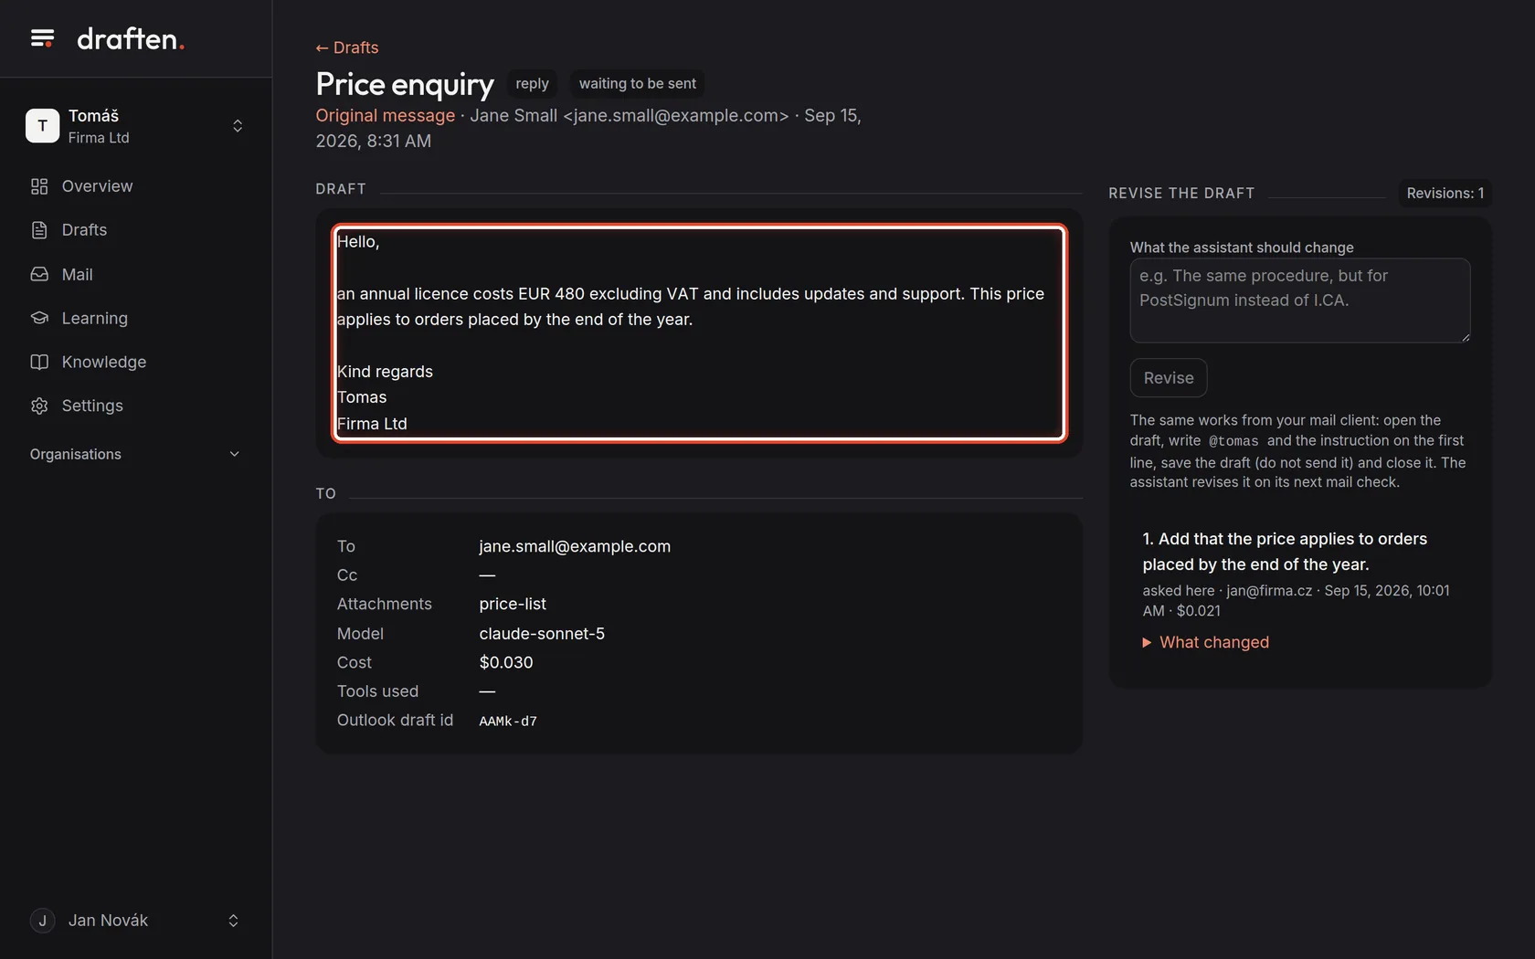Expand the What changed disclosure
This screenshot has width=1535, height=959.
(x=1205, y=642)
